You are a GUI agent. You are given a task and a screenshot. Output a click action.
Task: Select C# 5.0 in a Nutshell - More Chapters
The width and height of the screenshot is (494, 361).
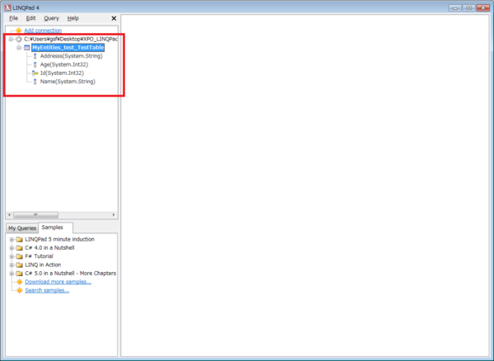70,274
